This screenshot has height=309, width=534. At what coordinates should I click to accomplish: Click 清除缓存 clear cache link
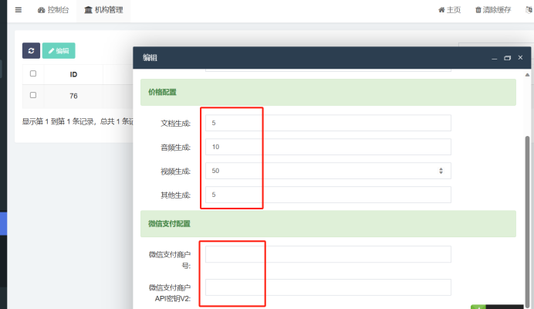(x=493, y=10)
